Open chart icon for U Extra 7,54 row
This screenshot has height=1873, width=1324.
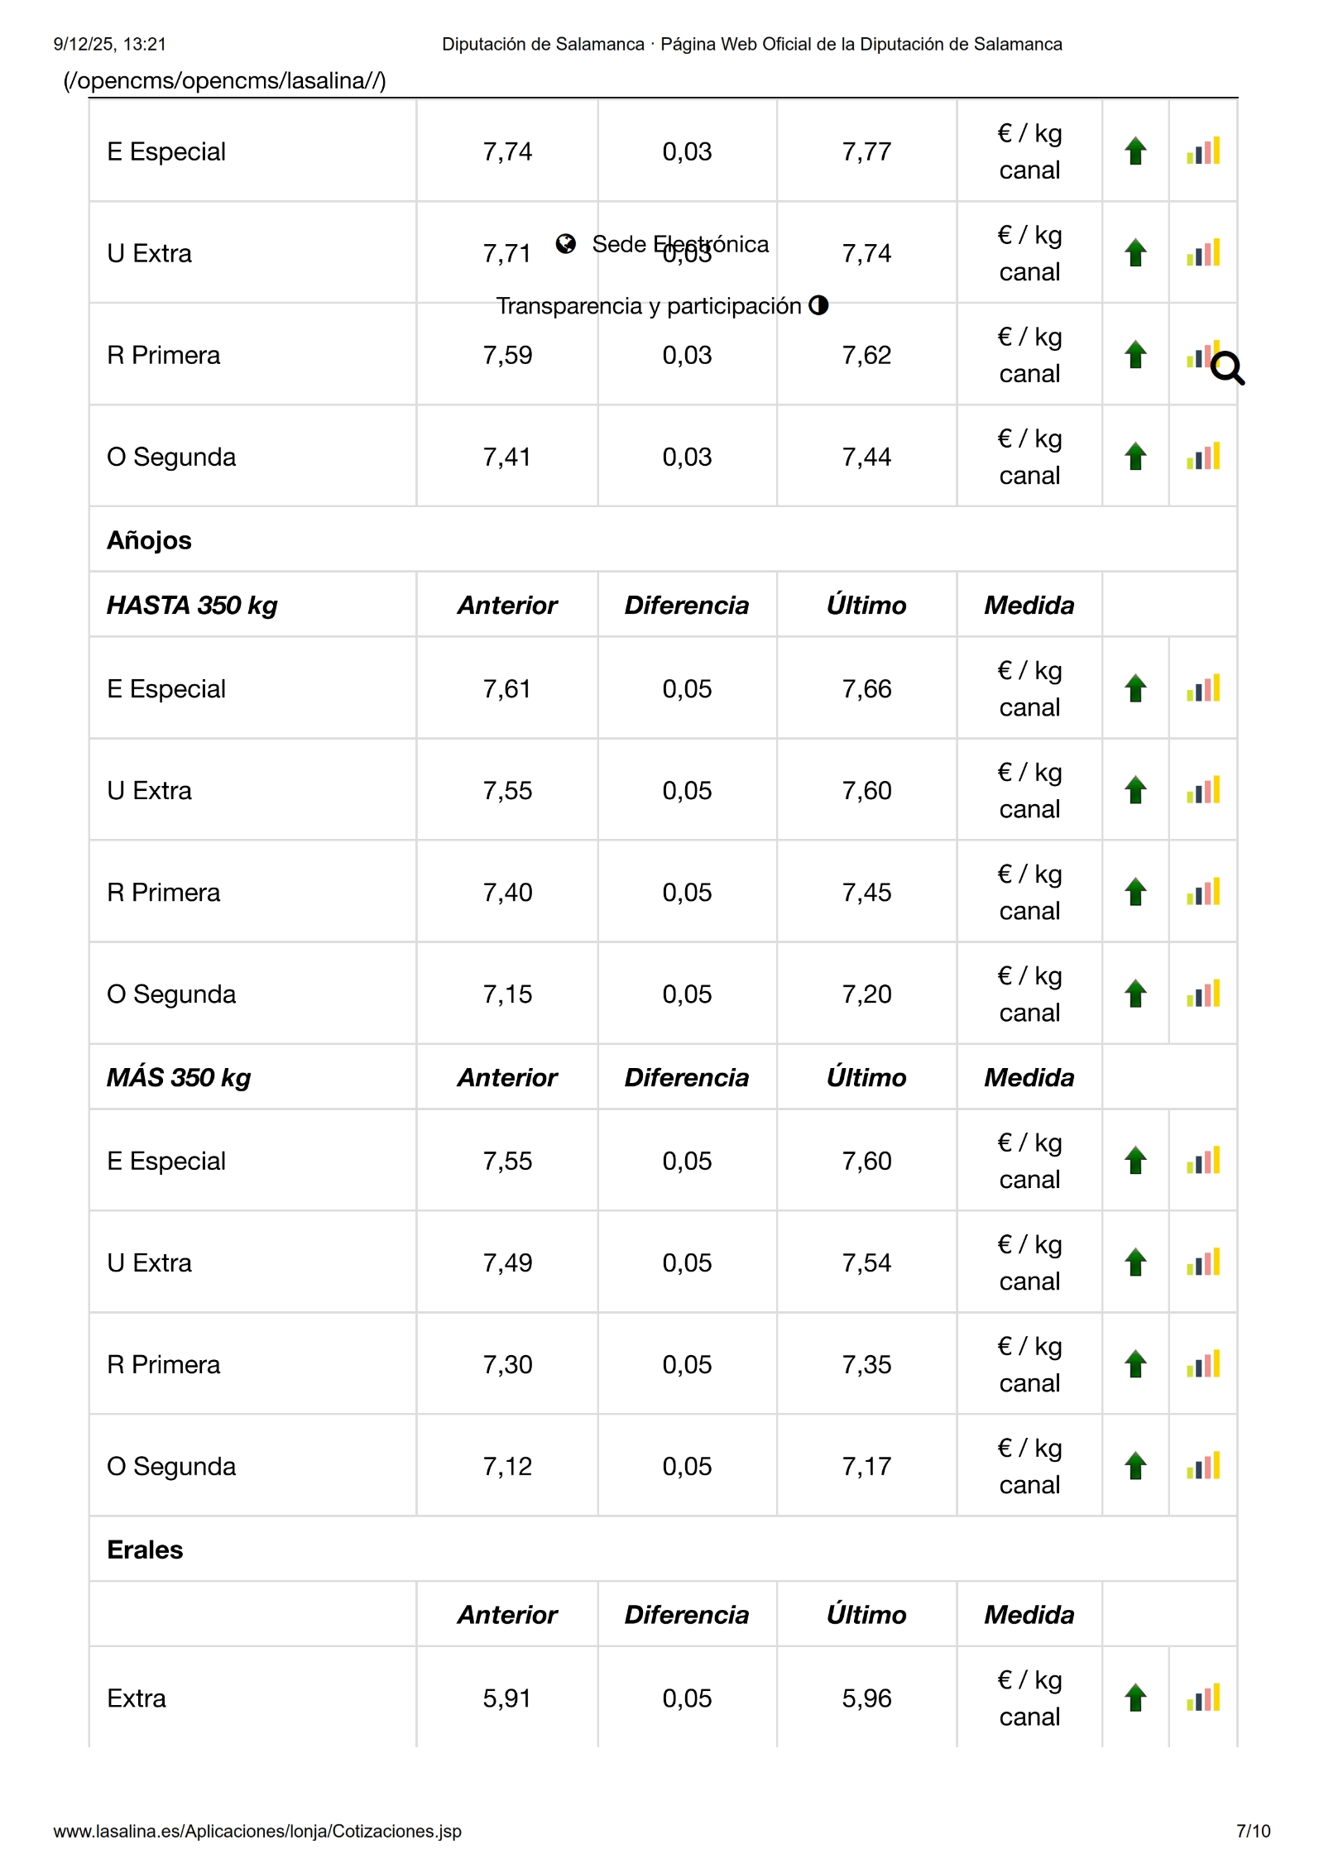click(x=1202, y=1262)
